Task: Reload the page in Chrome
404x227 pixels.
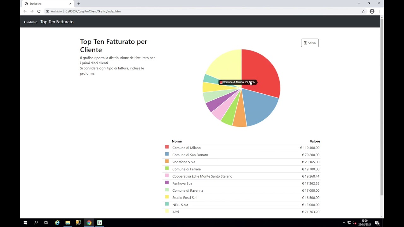Action: click(39, 11)
